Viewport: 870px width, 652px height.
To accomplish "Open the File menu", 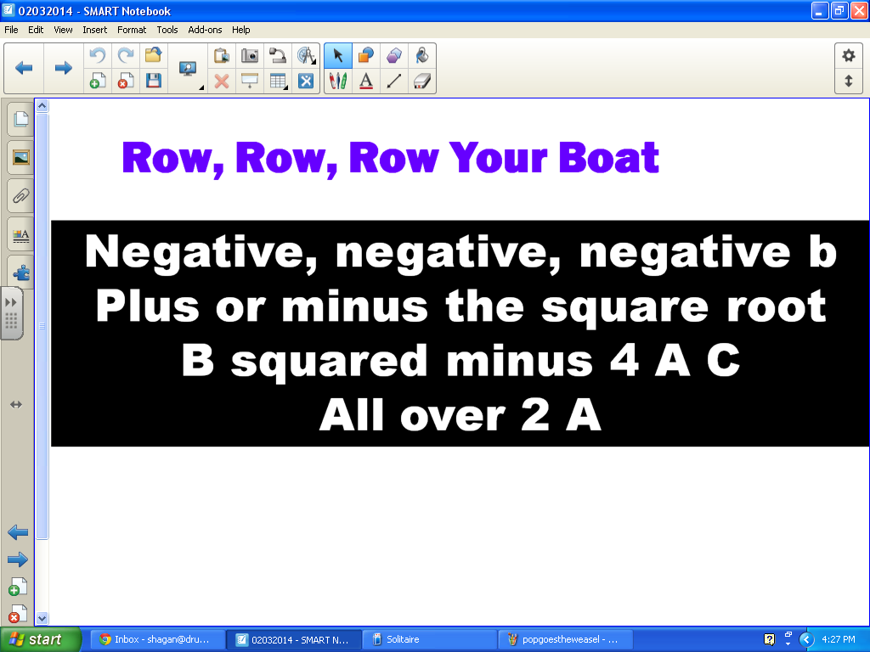I will click(x=11, y=30).
